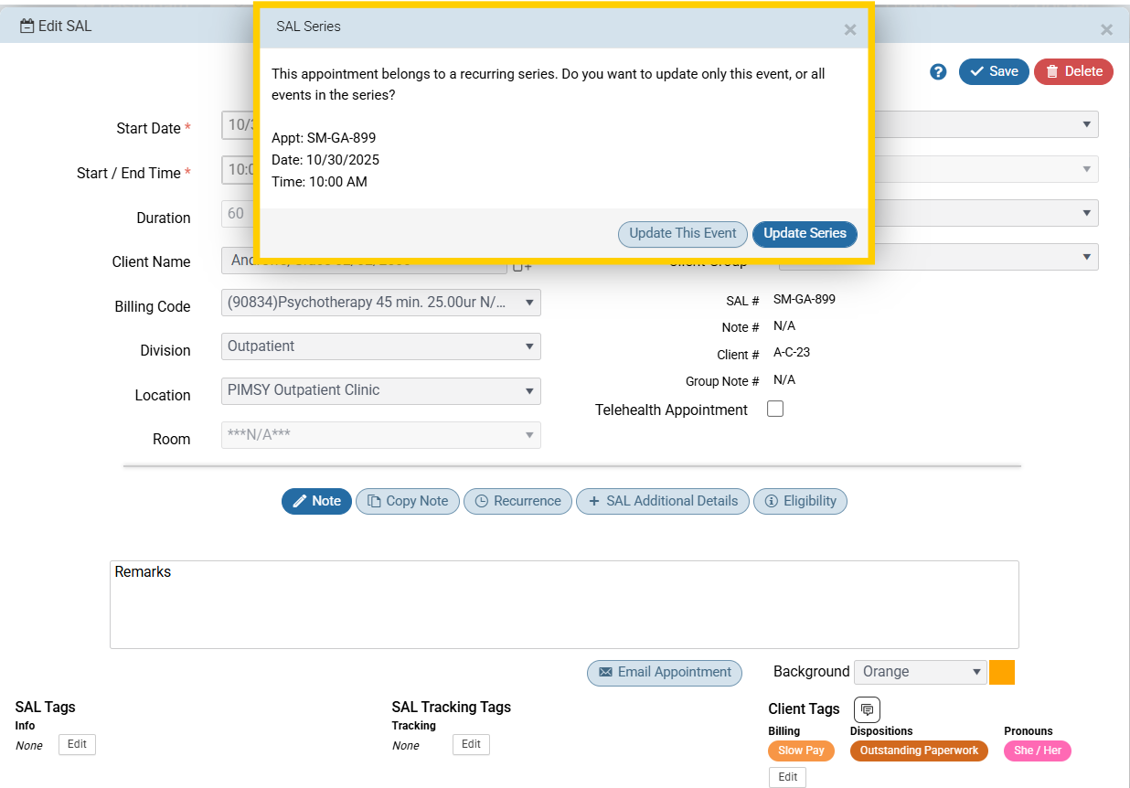Click Email Appointment
Screen dimensions: 1130x788
[x=665, y=673]
